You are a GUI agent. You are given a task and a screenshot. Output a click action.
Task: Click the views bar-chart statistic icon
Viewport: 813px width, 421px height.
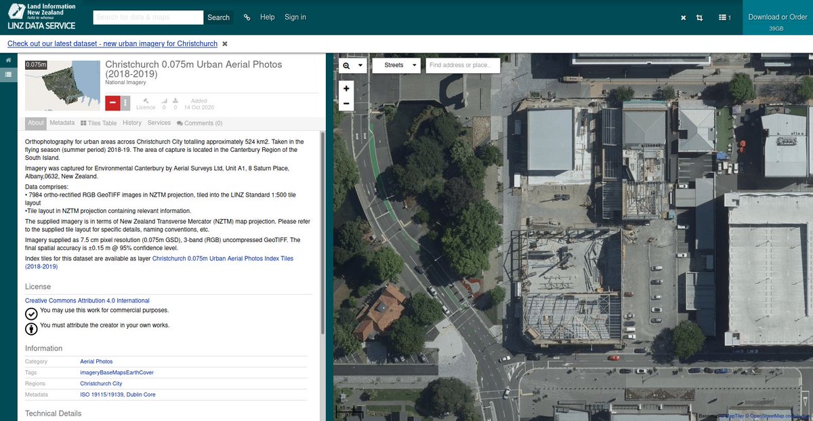click(x=163, y=102)
